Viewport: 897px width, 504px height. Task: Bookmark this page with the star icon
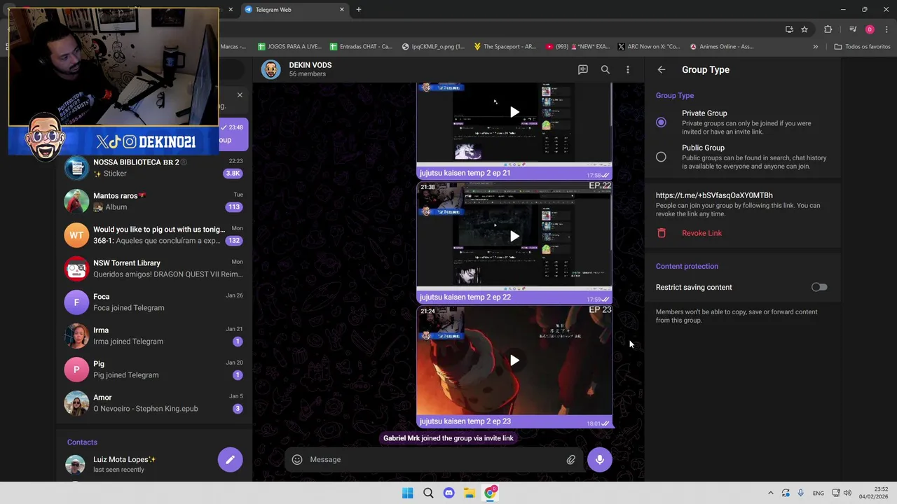pyautogui.click(x=804, y=29)
